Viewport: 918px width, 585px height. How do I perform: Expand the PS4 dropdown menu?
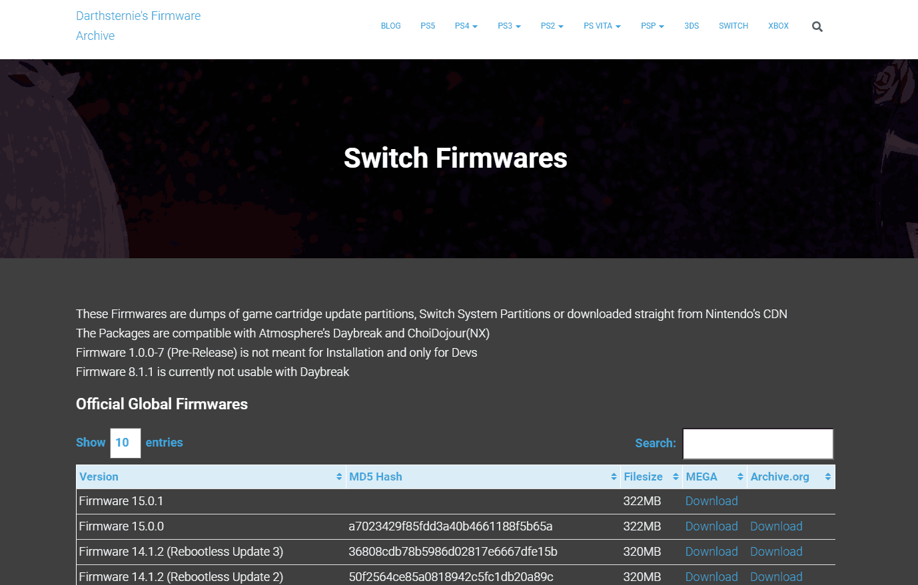coord(466,26)
